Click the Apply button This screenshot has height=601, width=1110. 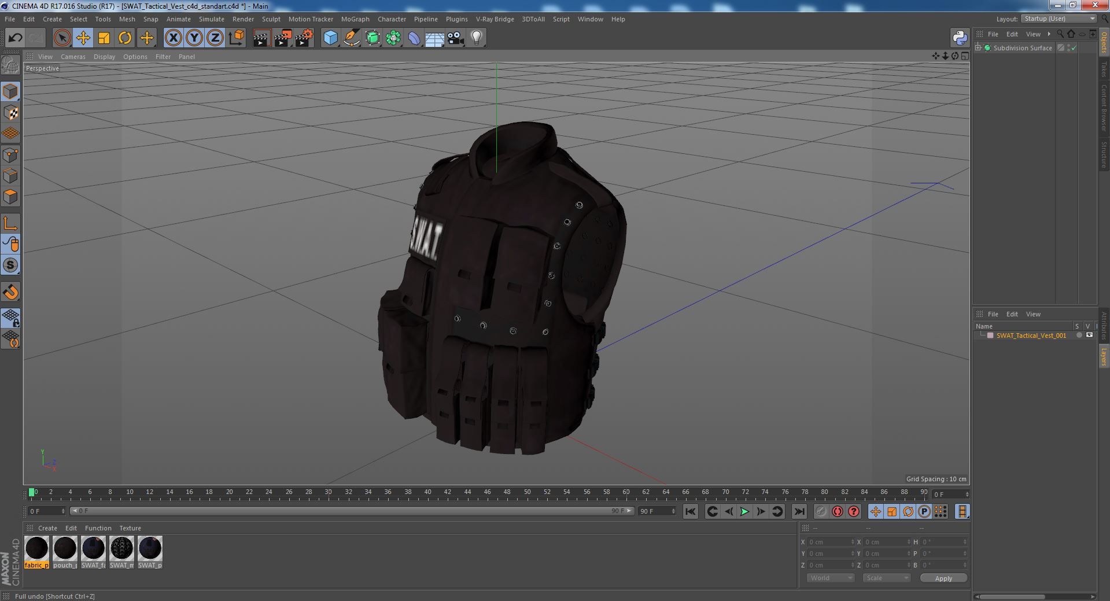[943, 578]
